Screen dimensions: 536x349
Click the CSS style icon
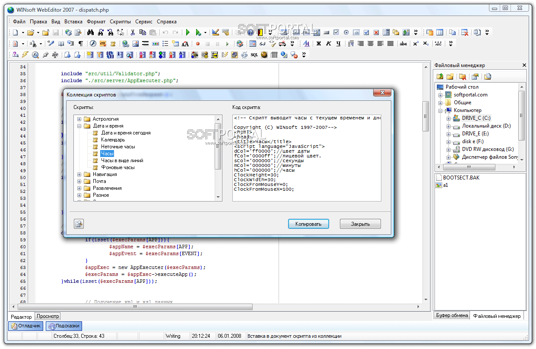click(103, 44)
